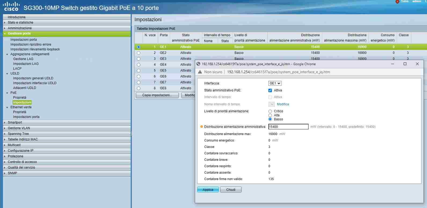Open Gestione LAG page
The image size is (427, 208).
click(x=23, y=59)
